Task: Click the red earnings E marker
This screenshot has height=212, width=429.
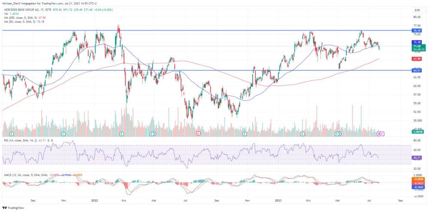Action: coord(198,134)
